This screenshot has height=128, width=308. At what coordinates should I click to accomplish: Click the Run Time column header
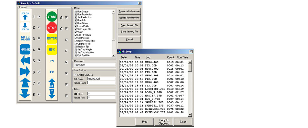point(182,57)
